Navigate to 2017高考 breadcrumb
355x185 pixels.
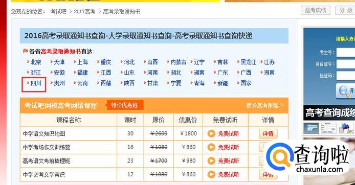84,12
